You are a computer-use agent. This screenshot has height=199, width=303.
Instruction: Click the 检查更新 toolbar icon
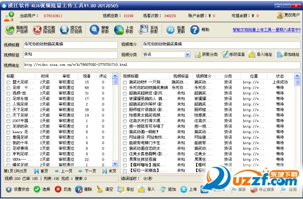[x=170, y=30]
